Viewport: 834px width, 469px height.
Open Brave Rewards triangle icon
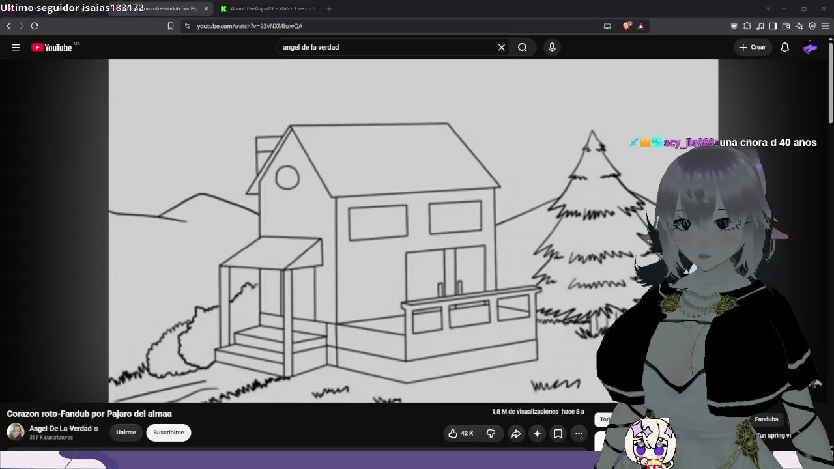point(641,26)
